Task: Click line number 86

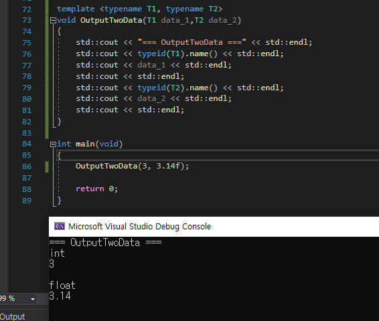Action: [27, 167]
